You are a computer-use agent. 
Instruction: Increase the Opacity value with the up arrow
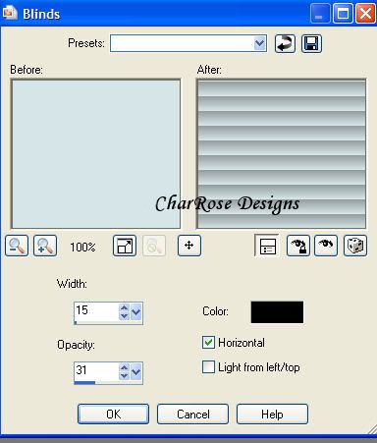pyautogui.click(x=124, y=367)
